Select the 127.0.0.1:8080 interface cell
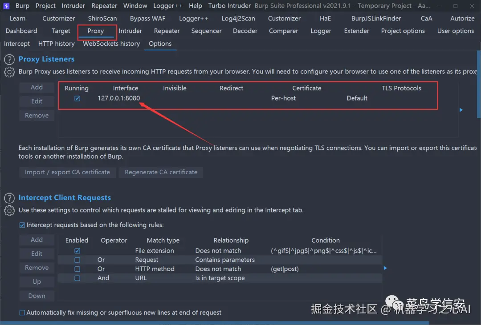This screenshot has width=481, height=325. coord(119,98)
